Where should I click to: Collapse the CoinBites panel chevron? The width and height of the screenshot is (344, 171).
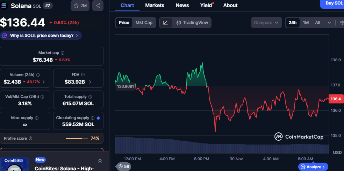click(100, 161)
